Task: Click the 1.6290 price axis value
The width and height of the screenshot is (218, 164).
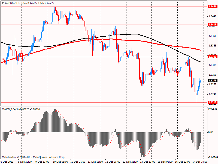Action: coord(213,75)
